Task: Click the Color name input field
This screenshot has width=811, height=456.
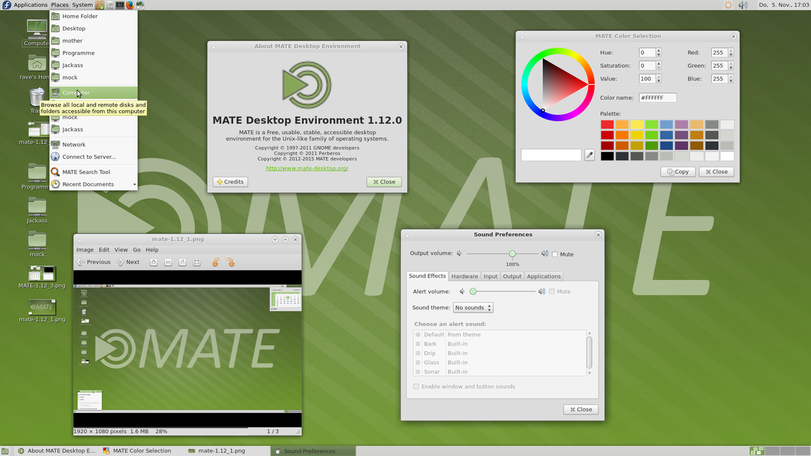Action: click(x=657, y=98)
